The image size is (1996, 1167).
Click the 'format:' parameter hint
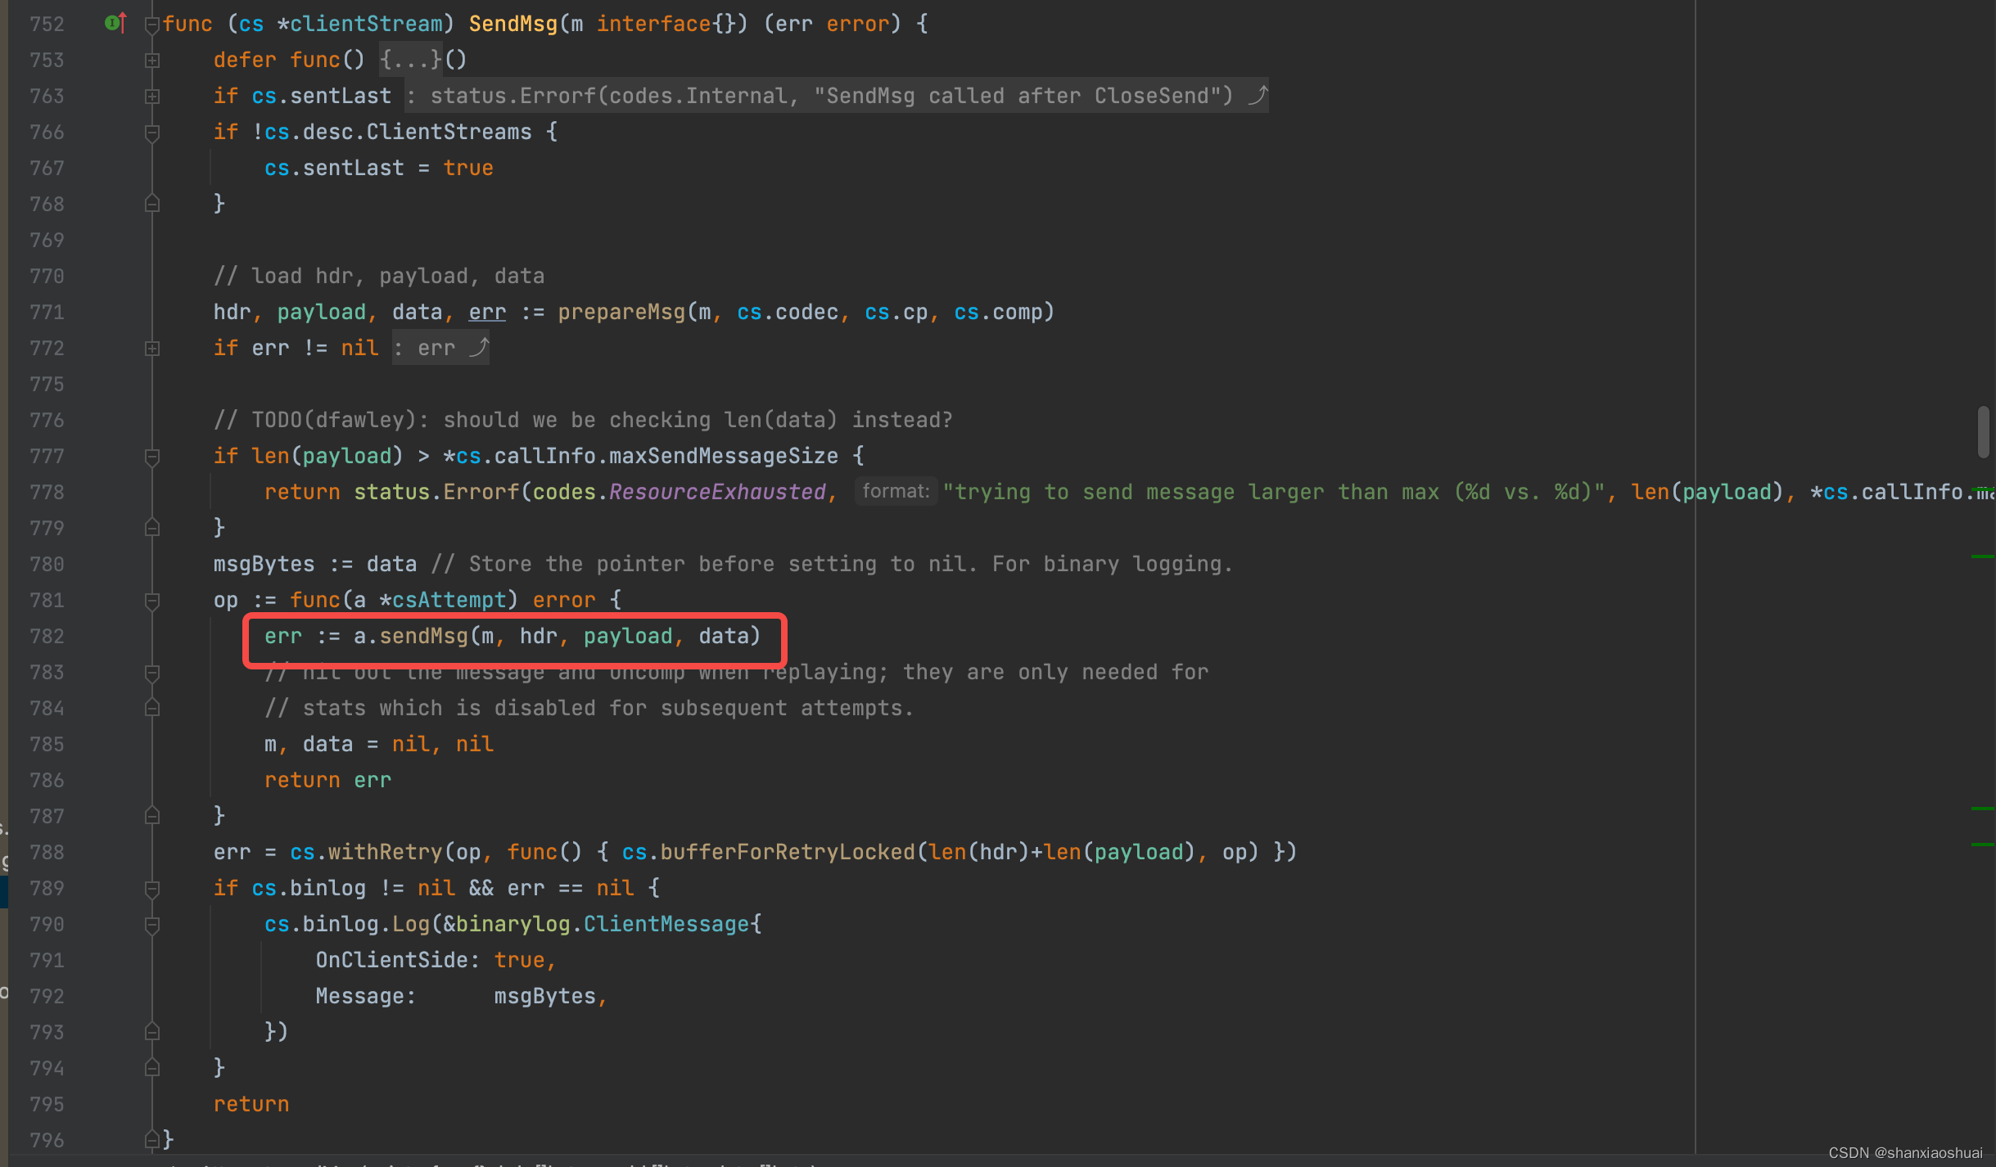[896, 491]
